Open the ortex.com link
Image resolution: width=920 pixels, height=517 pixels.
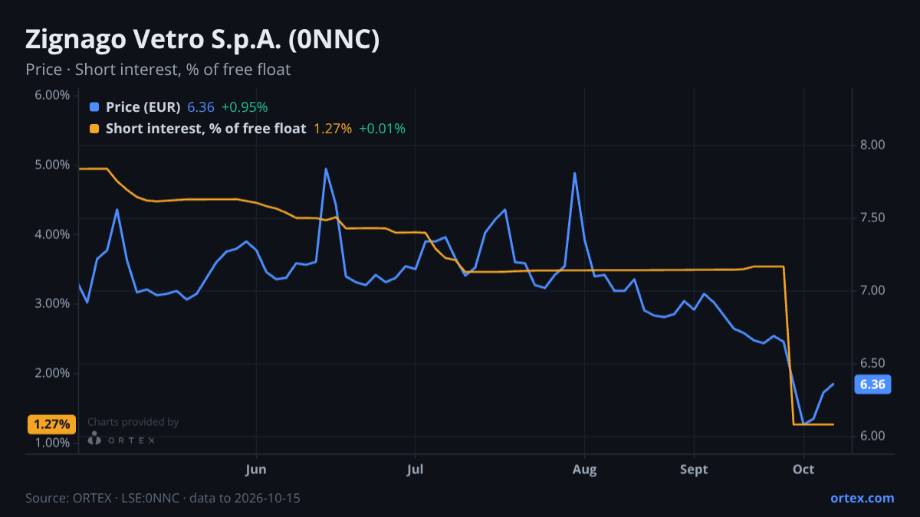click(863, 498)
